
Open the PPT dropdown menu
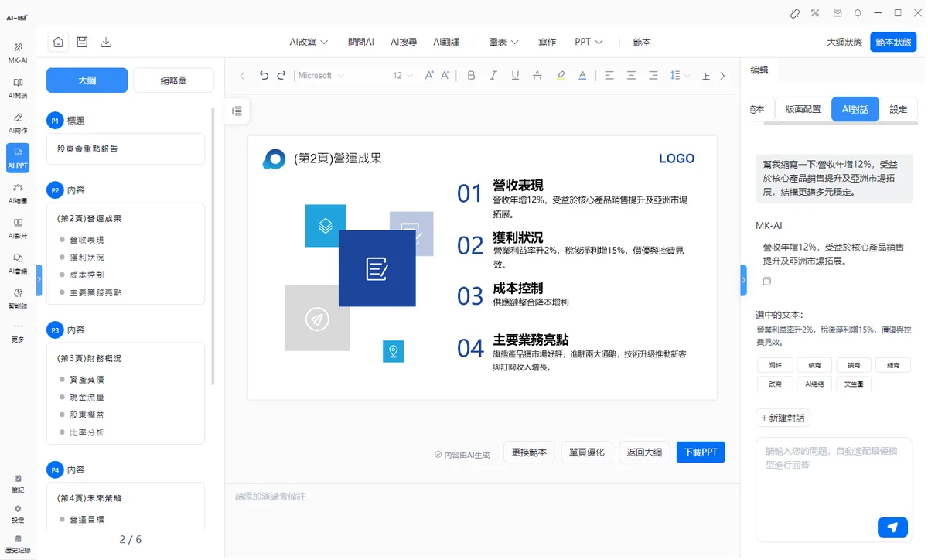(589, 43)
